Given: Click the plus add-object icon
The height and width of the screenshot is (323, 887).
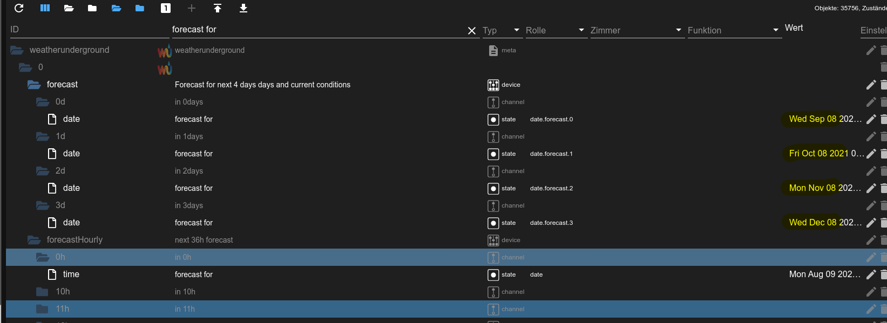Looking at the screenshot, I should tap(192, 8).
